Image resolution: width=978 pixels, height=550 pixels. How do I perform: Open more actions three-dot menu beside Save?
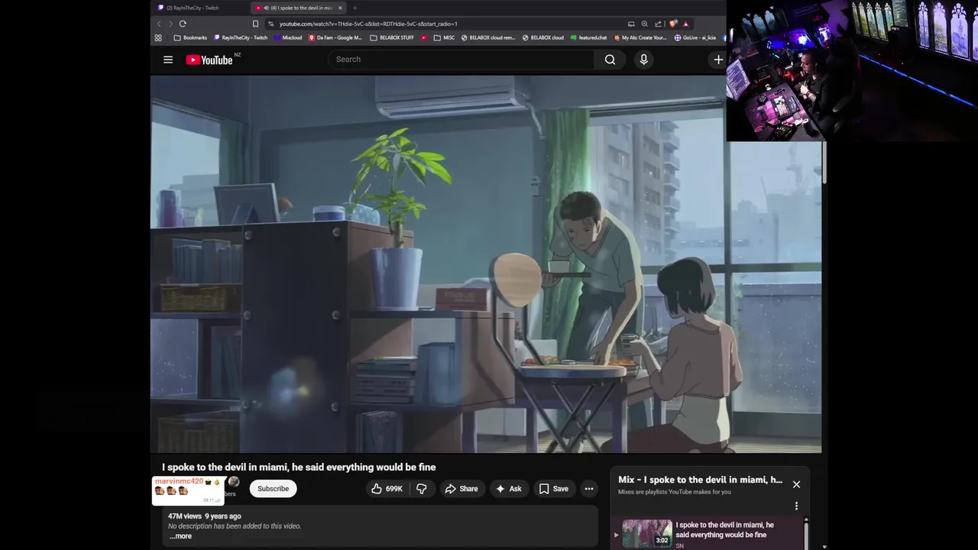click(x=588, y=489)
